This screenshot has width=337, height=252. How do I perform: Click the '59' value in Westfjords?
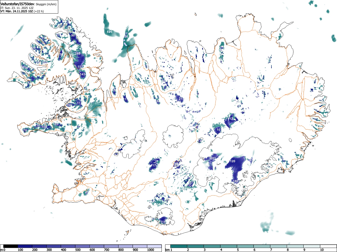(34, 48)
